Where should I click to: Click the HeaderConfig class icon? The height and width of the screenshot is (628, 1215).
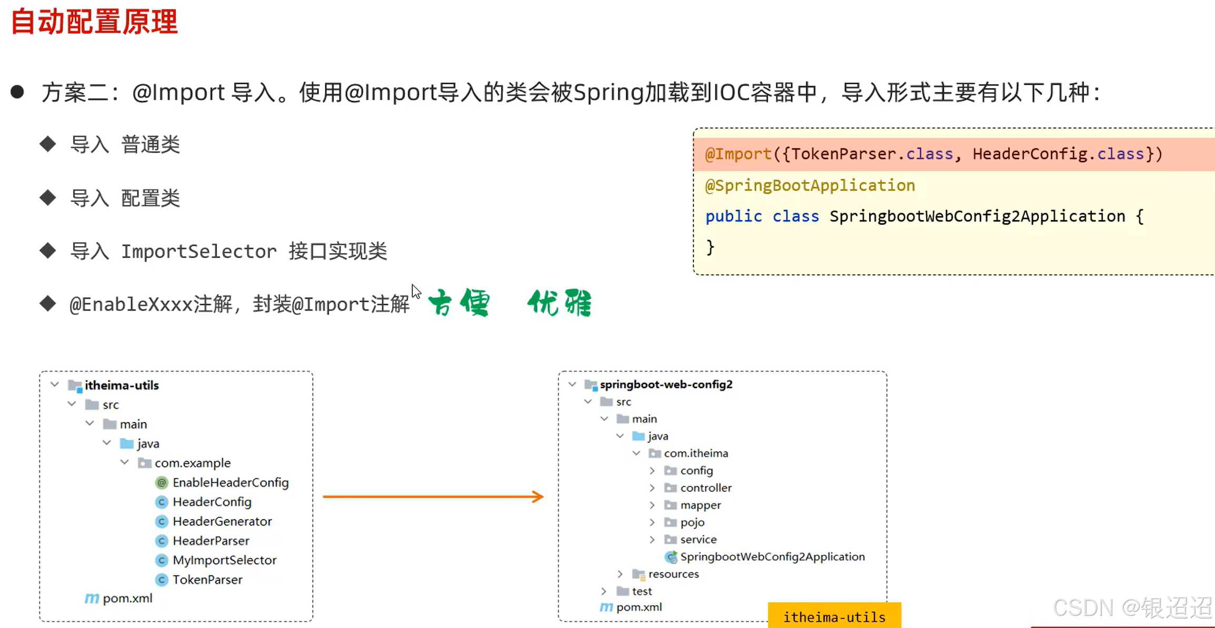(162, 502)
